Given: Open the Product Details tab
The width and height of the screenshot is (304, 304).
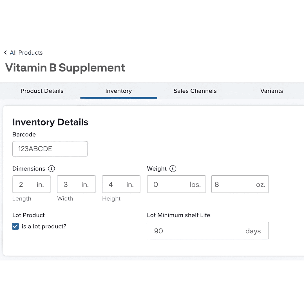Looking at the screenshot, I should 42,91.
